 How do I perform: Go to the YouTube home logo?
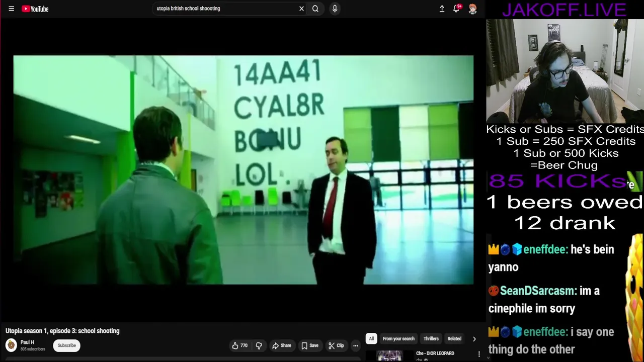click(x=35, y=9)
